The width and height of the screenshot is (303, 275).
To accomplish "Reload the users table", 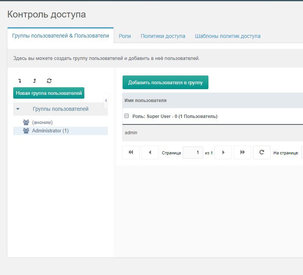I will (262, 152).
